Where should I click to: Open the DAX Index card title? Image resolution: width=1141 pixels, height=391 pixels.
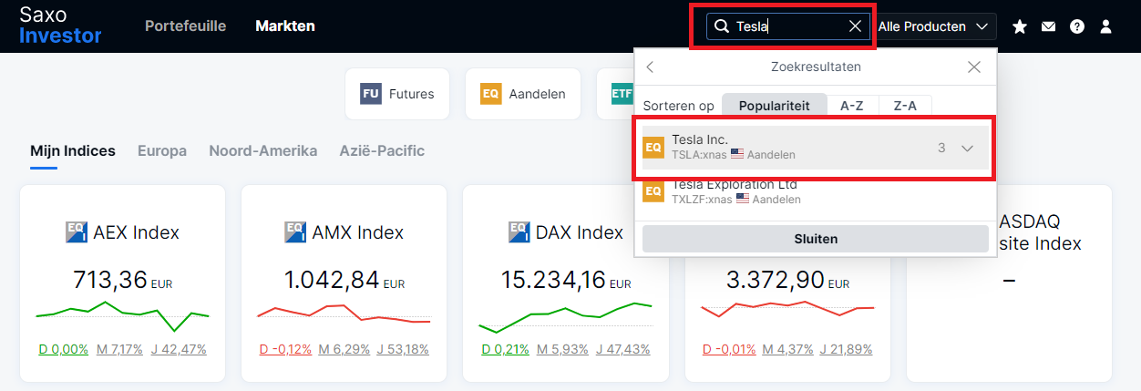pyautogui.click(x=580, y=232)
